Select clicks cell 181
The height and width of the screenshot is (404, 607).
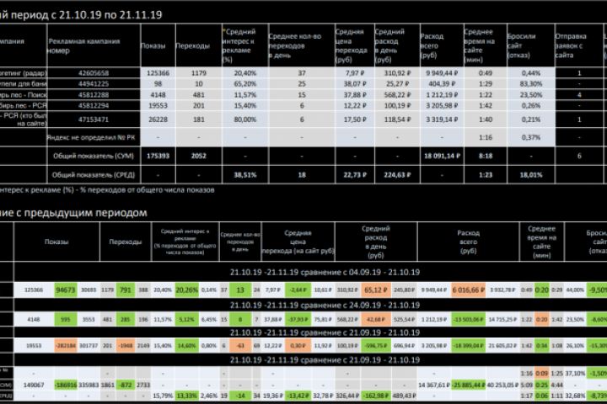point(199,120)
